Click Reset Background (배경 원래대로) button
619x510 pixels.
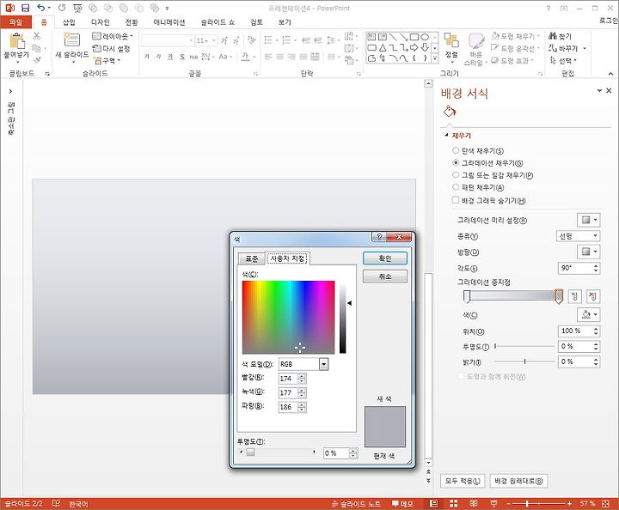[518, 481]
